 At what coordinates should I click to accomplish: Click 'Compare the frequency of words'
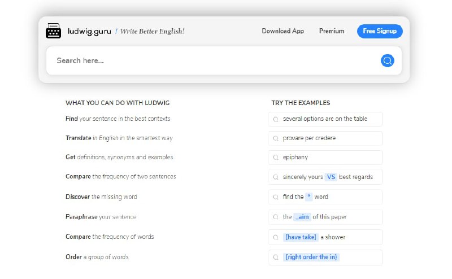tap(110, 237)
